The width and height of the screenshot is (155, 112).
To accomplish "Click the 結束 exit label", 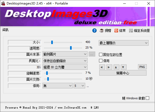I will pos(122,31).
